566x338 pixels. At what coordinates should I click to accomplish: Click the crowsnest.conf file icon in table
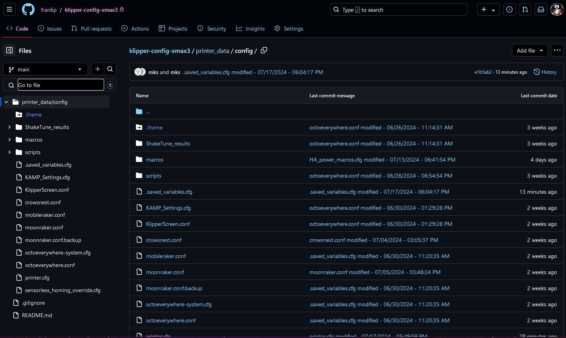(139, 240)
